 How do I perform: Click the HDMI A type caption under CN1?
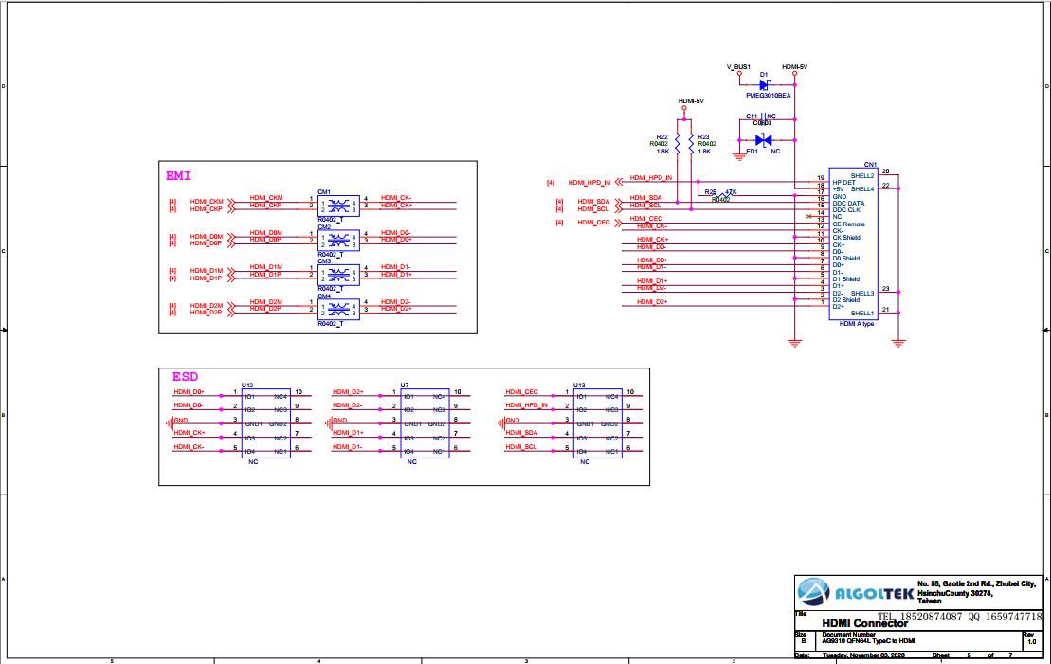(858, 324)
